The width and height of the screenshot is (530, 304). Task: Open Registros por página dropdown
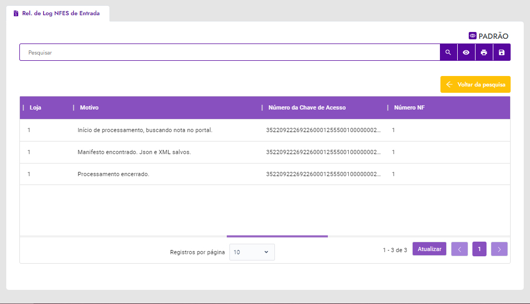click(x=252, y=252)
